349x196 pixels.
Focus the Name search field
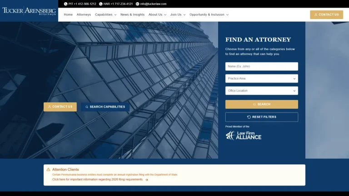262,66
